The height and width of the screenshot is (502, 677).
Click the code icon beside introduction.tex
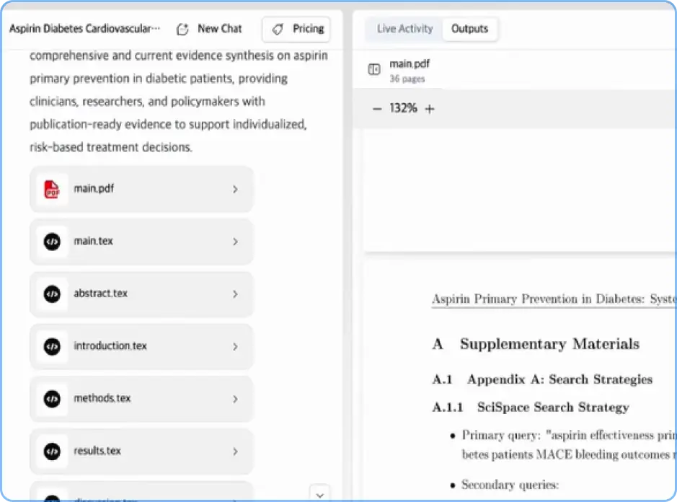pos(52,346)
